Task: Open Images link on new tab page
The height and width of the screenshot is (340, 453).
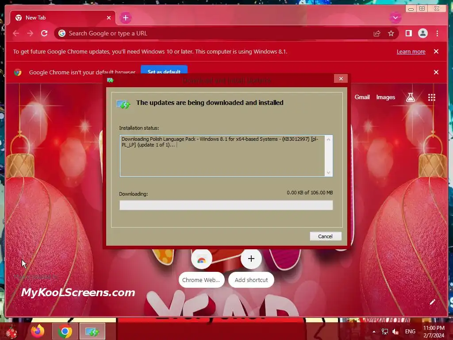Action: (385, 97)
